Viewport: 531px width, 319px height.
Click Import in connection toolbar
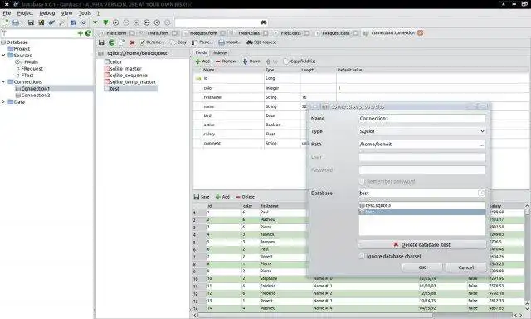coord(229,42)
